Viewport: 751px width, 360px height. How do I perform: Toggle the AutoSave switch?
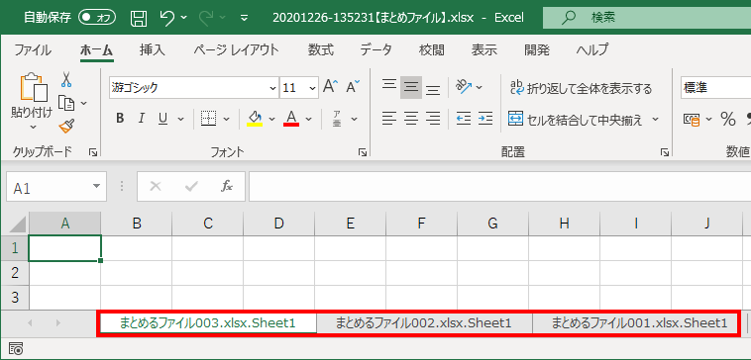pos(98,18)
